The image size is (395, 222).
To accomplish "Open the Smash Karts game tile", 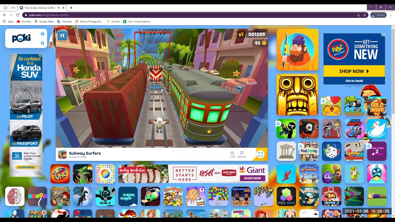I will tap(354, 129).
